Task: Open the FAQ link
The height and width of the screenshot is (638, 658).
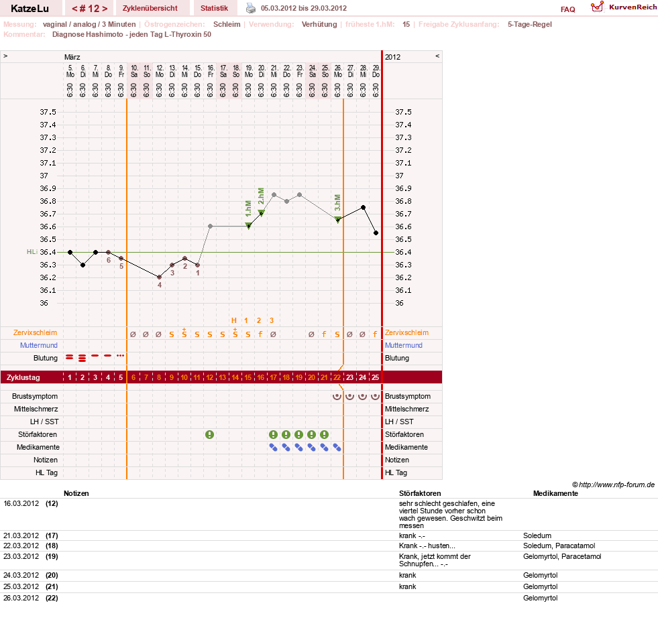Action: coord(567,9)
